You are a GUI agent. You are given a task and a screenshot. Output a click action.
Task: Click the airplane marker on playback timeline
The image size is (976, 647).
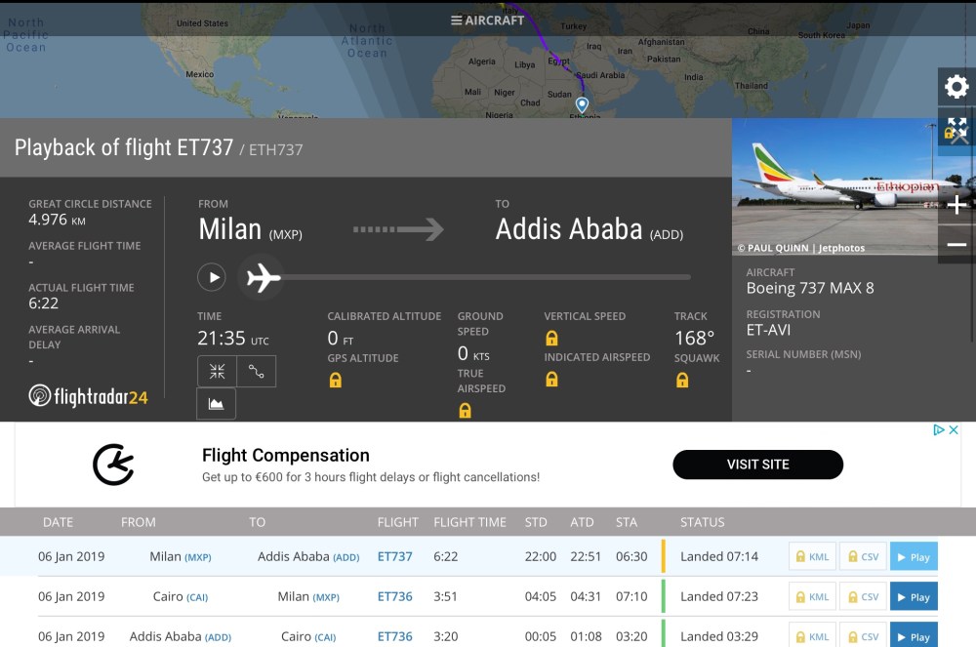[x=262, y=278]
